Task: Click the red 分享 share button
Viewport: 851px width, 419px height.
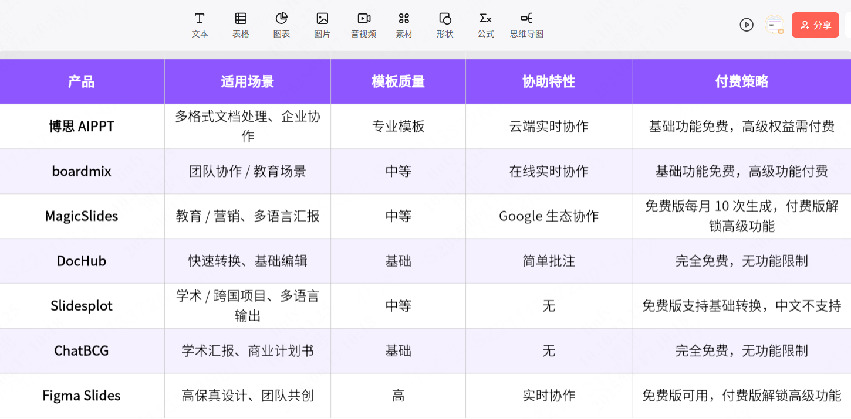Action: 815,25
